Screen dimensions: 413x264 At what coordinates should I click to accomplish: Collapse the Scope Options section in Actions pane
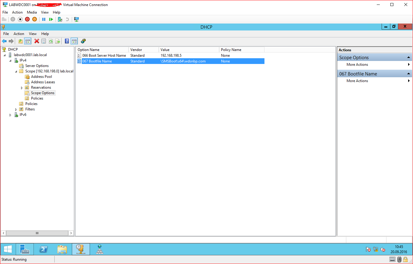[409, 57]
